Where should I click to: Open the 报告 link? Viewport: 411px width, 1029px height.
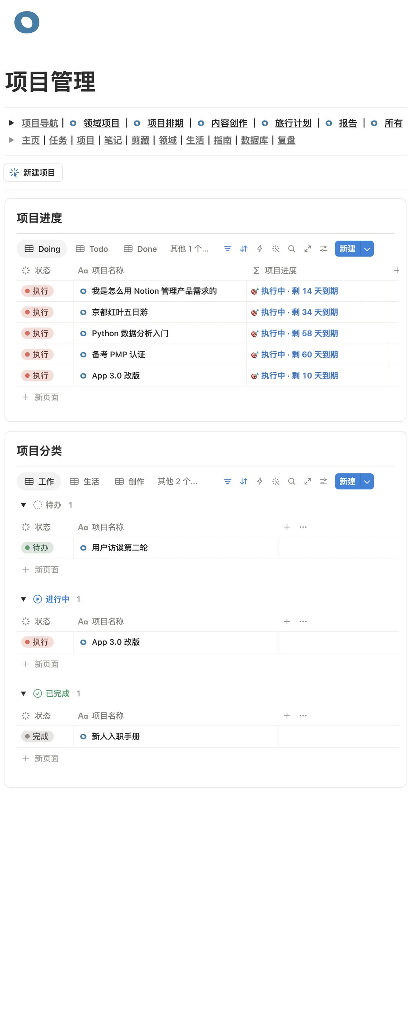tap(348, 123)
